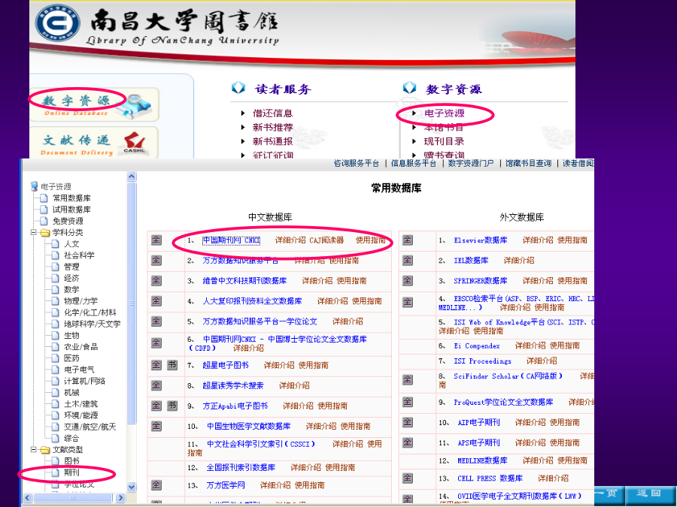Select the 交通/航空/航天 subject node
Screen dimensions: 677x507
[90, 427]
